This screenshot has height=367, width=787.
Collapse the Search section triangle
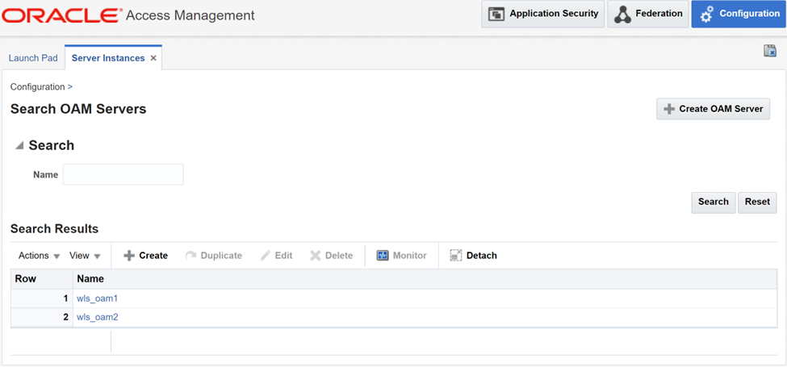tap(19, 145)
